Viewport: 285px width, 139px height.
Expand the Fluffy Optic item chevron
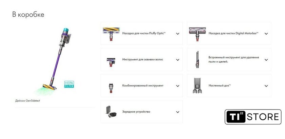[x=177, y=34]
